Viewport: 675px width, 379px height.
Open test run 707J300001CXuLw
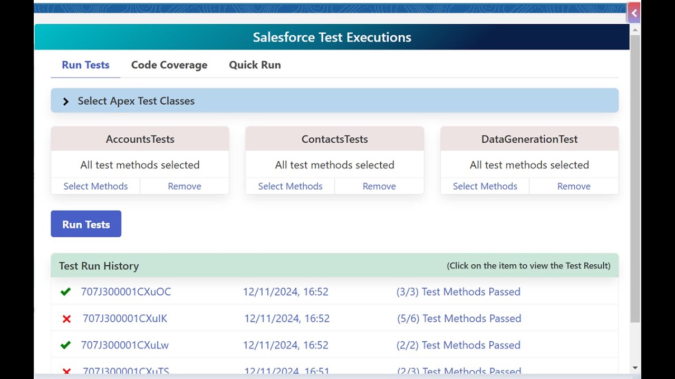click(125, 345)
